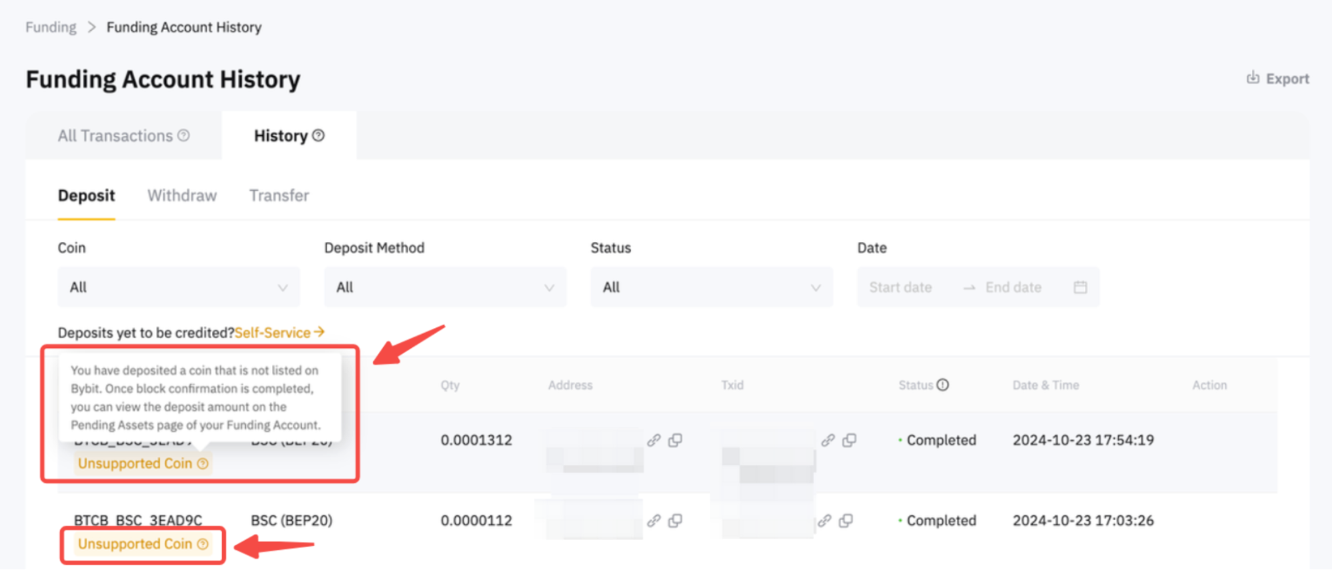Click the Export download icon
The width and height of the screenshot is (1332, 574).
(1253, 78)
